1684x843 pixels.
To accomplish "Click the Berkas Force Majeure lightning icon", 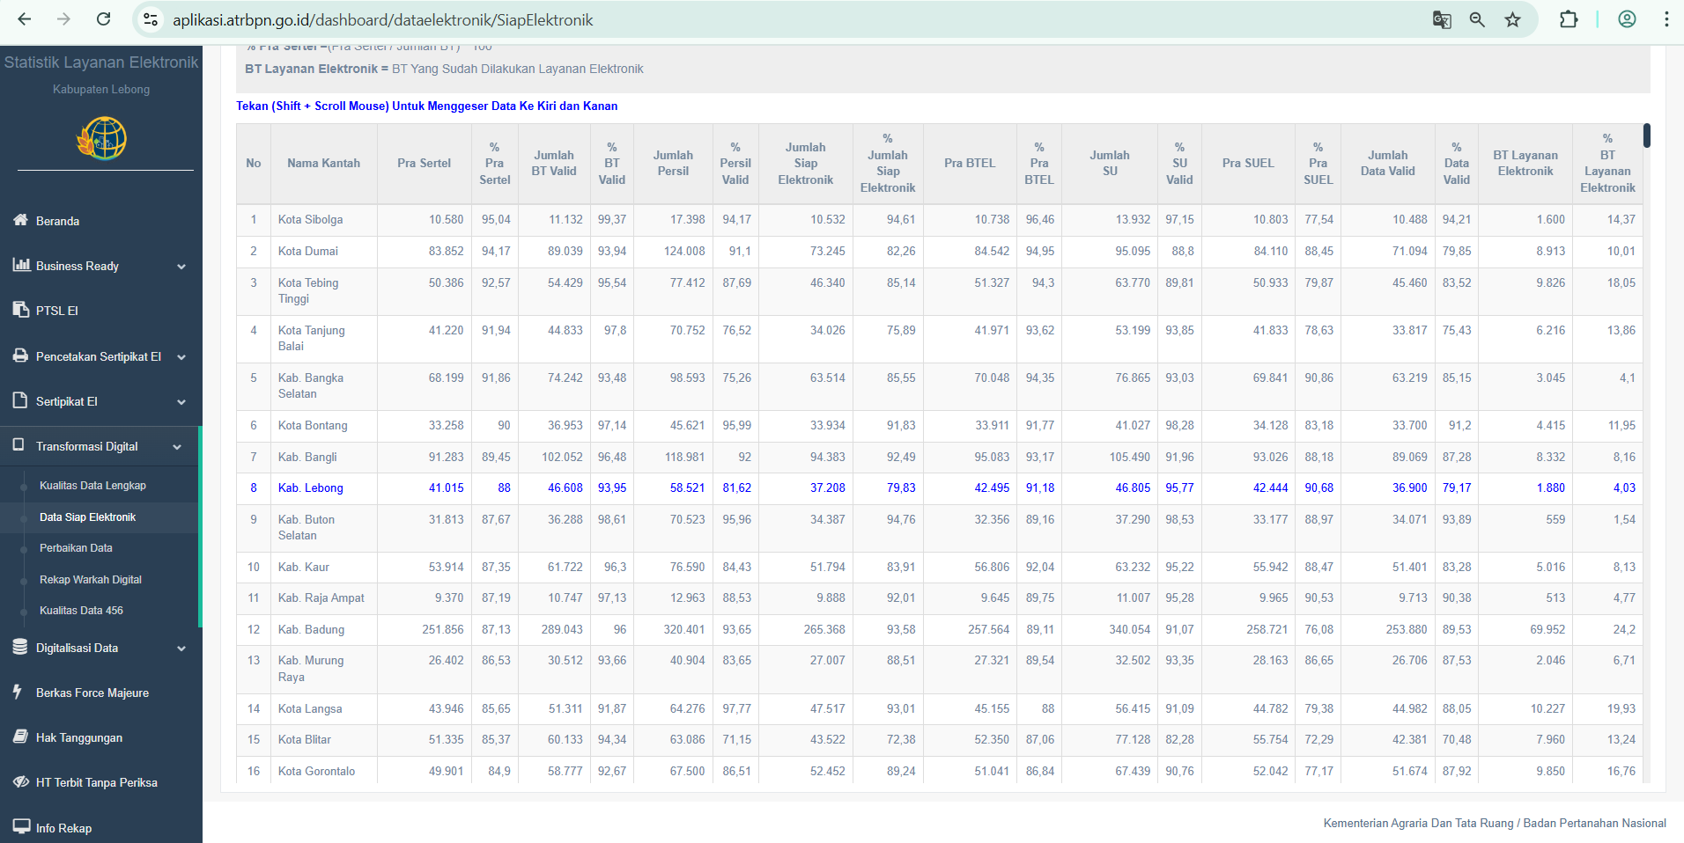I will point(18,692).
